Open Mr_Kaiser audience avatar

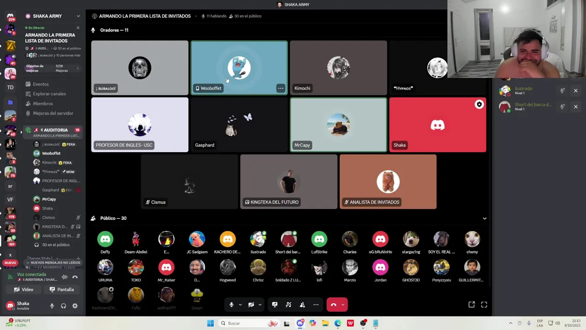coord(166,267)
